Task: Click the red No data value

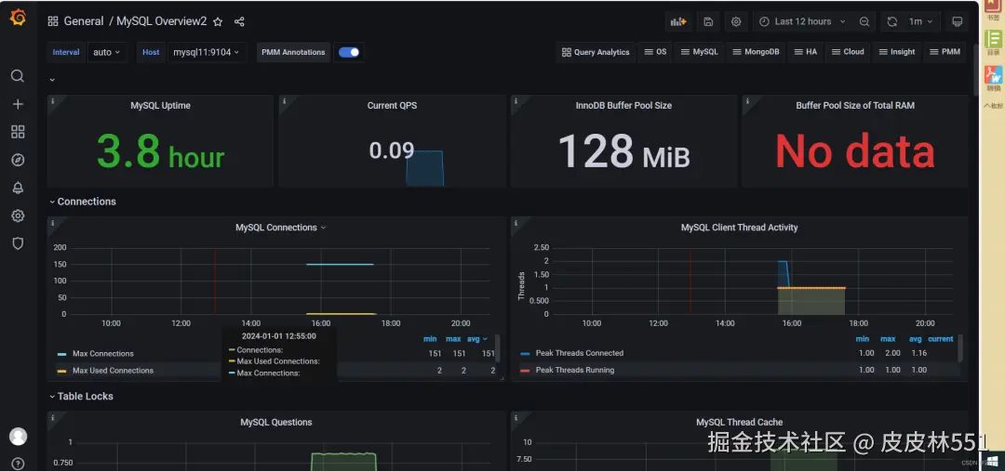Action: click(854, 152)
